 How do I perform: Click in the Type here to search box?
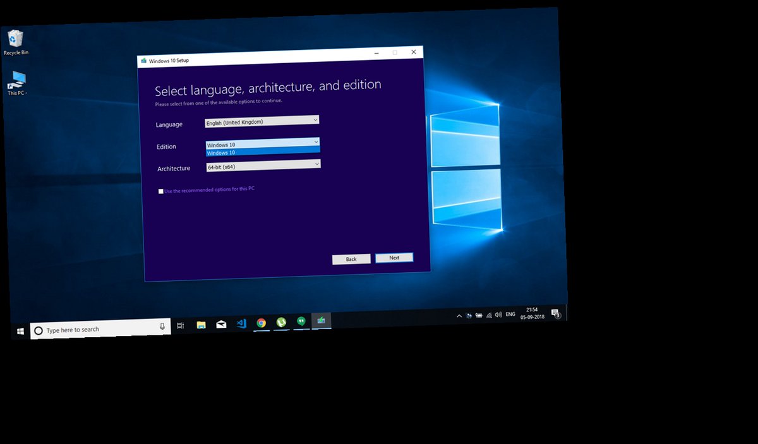pyautogui.click(x=101, y=328)
